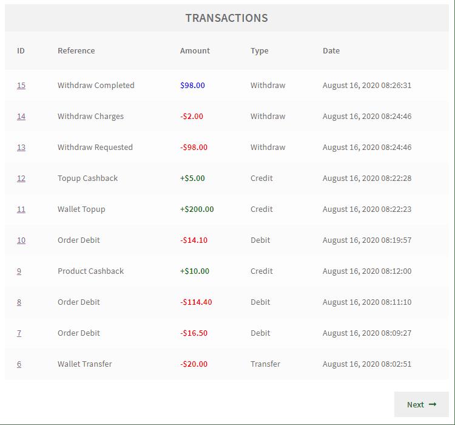
Task: Click the Wallet Topup reference text
Action: pos(81,209)
